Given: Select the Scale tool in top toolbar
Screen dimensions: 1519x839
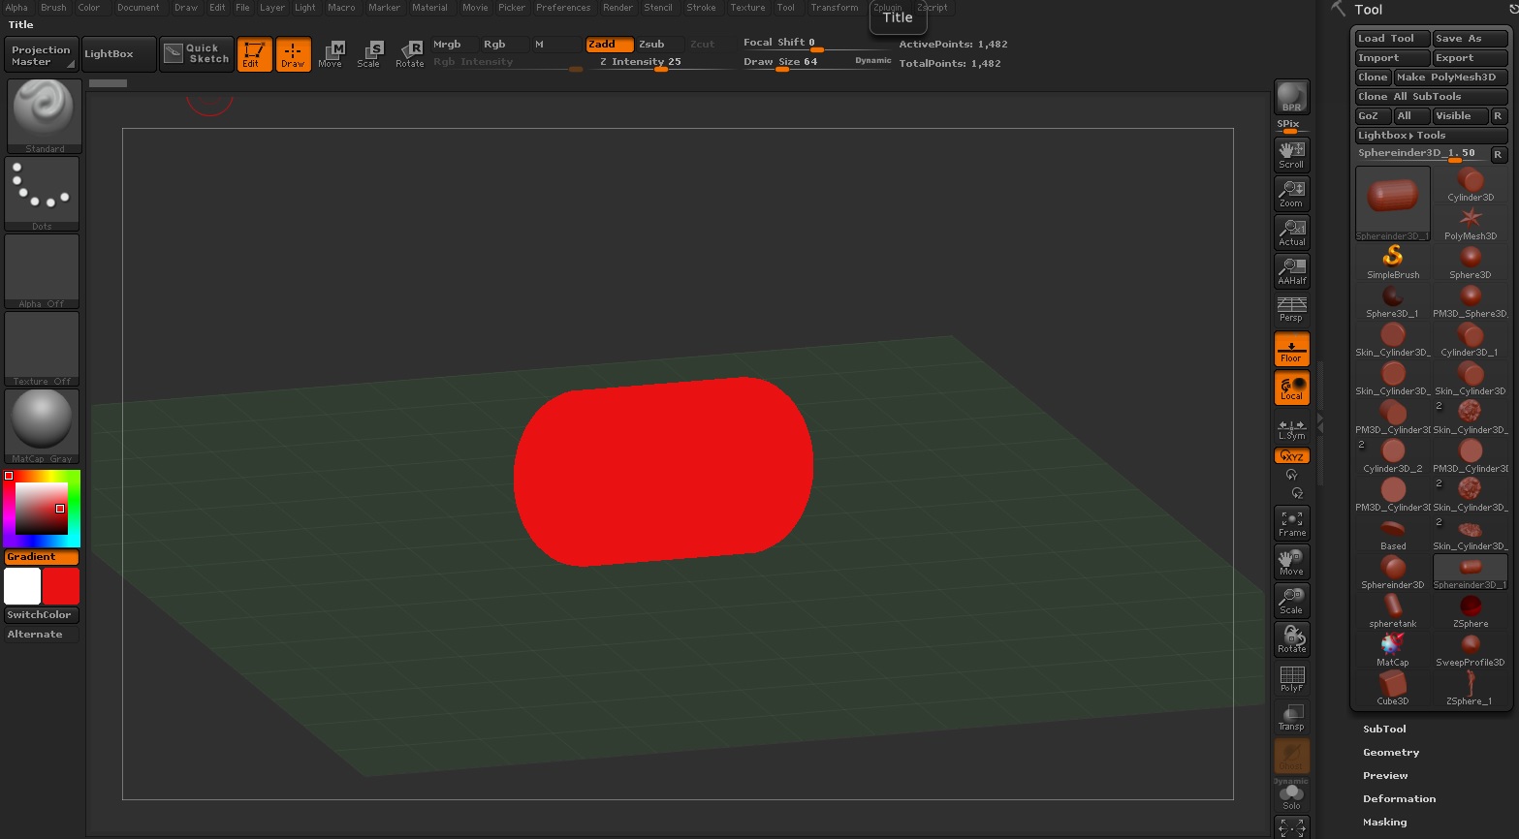Looking at the screenshot, I should coord(368,54).
